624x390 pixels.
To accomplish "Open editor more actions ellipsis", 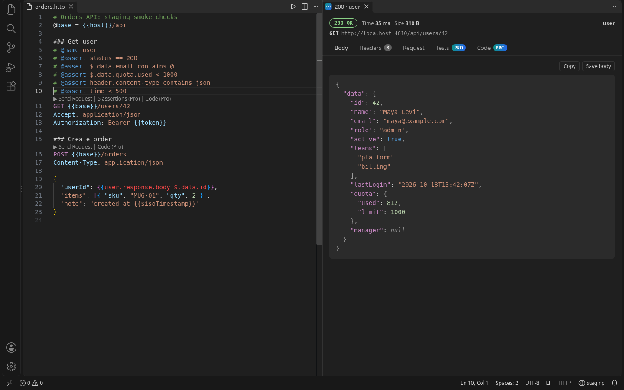I will coord(316,6).
